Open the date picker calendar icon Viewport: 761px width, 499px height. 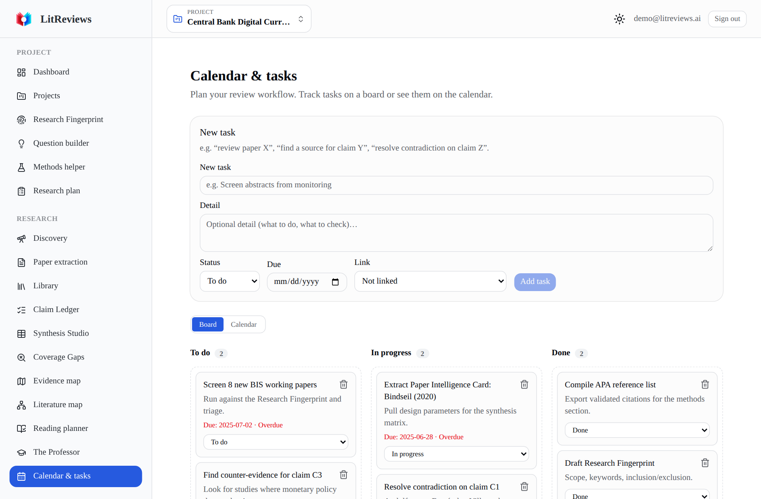[x=335, y=282]
